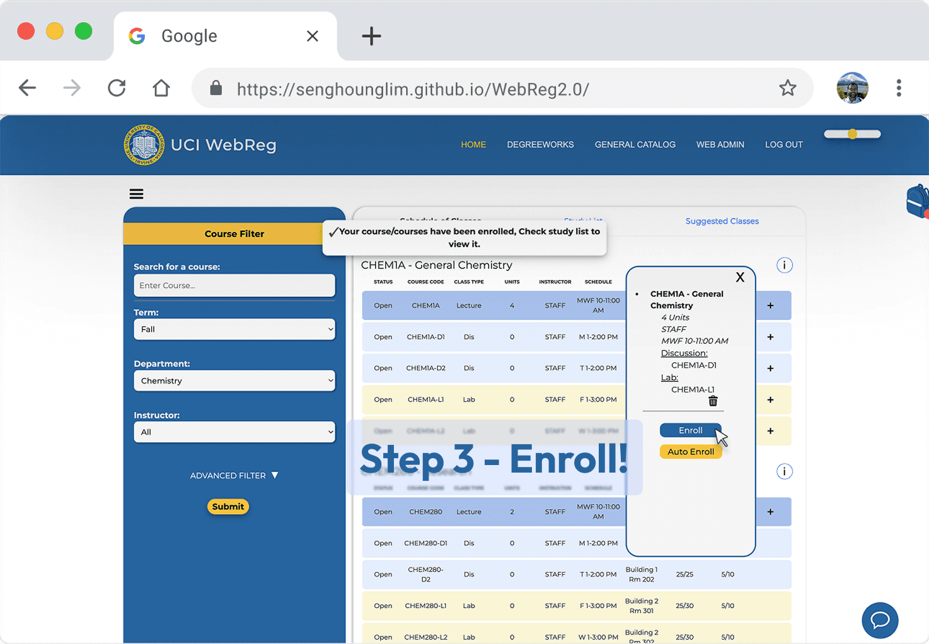Open GENERAL CATALOG navigation link
This screenshot has width=929, height=644.
point(635,144)
